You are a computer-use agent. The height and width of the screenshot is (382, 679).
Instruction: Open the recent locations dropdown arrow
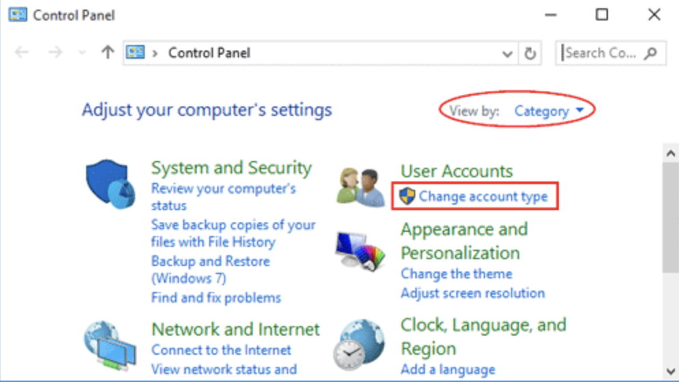[82, 53]
